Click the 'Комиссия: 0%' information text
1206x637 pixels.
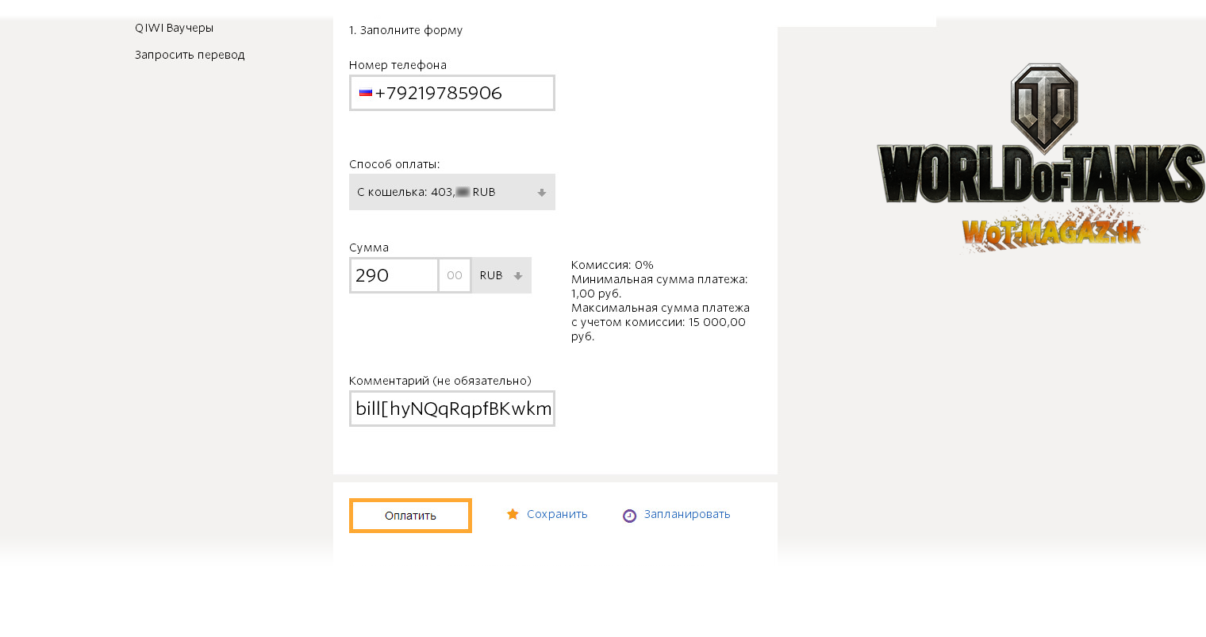coord(613,265)
